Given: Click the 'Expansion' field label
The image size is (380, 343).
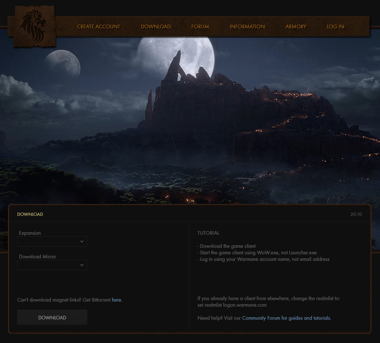Looking at the screenshot, I should coord(30,233).
